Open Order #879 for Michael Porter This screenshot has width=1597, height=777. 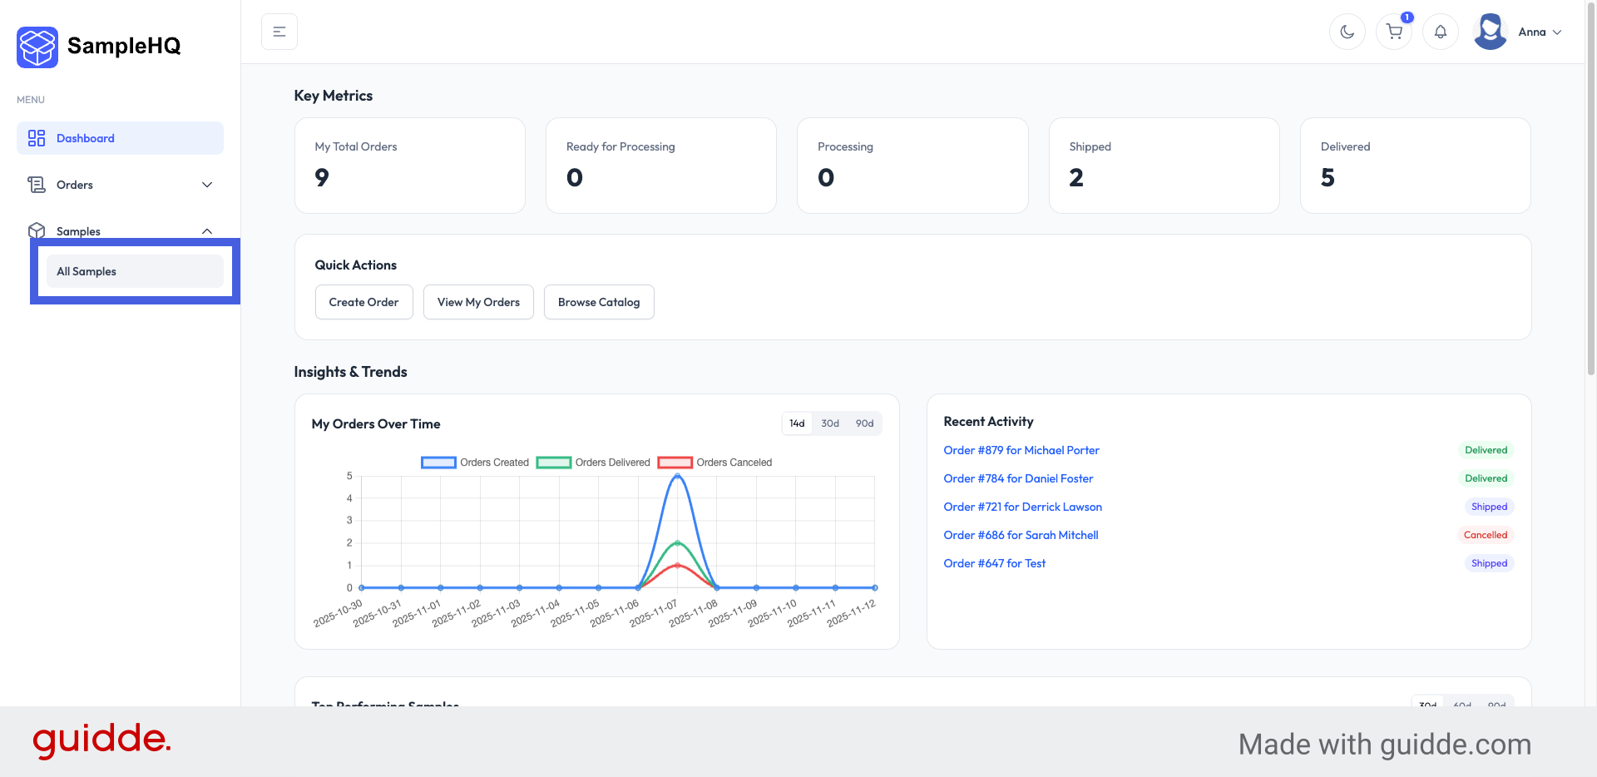[x=1021, y=450]
